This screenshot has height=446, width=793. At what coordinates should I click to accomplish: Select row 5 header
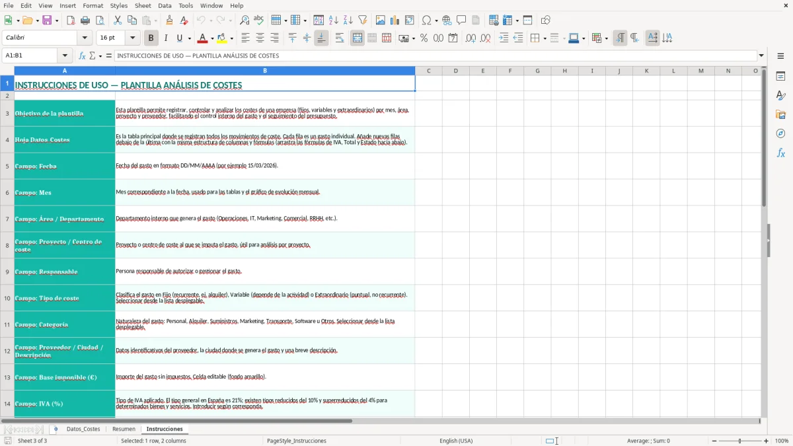point(7,166)
